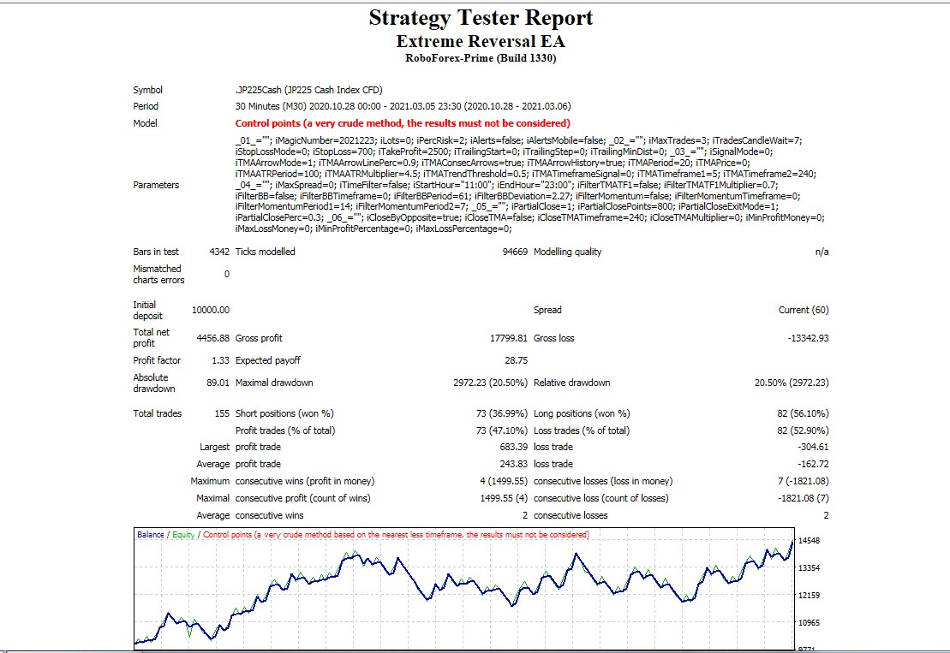The width and height of the screenshot is (950, 653).
Task: Click the Parameters label
Action: pos(156,185)
